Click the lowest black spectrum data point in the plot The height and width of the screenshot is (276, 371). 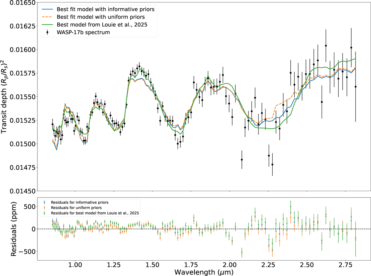[x=272, y=165]
